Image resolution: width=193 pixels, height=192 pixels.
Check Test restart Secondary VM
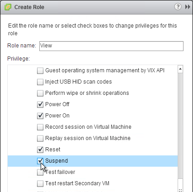pyautogui.click(x=40, y=183)
